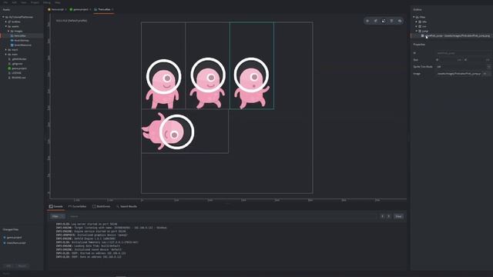Screen dimensions: 493x277
Task: Click the tilesource file icon under images folder
Action: (12, 45)
